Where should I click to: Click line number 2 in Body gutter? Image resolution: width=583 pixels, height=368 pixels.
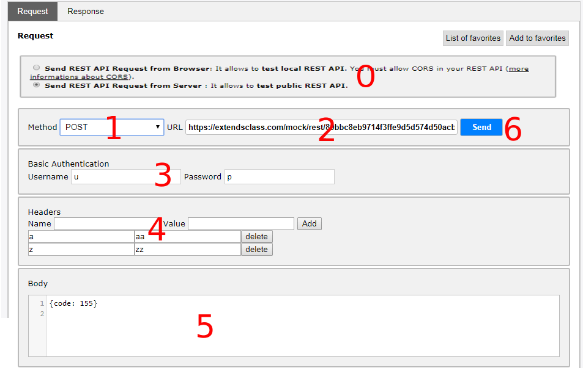click(x=42, y=313)
